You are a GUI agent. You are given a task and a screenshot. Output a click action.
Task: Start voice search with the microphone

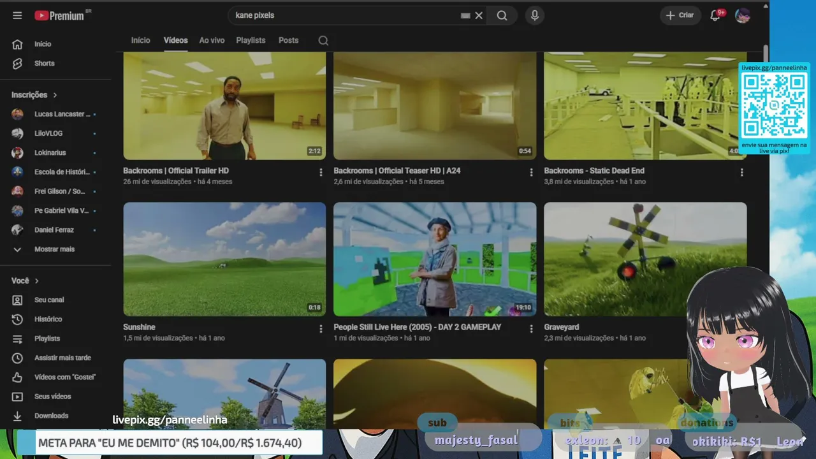[x=534, y=15]
